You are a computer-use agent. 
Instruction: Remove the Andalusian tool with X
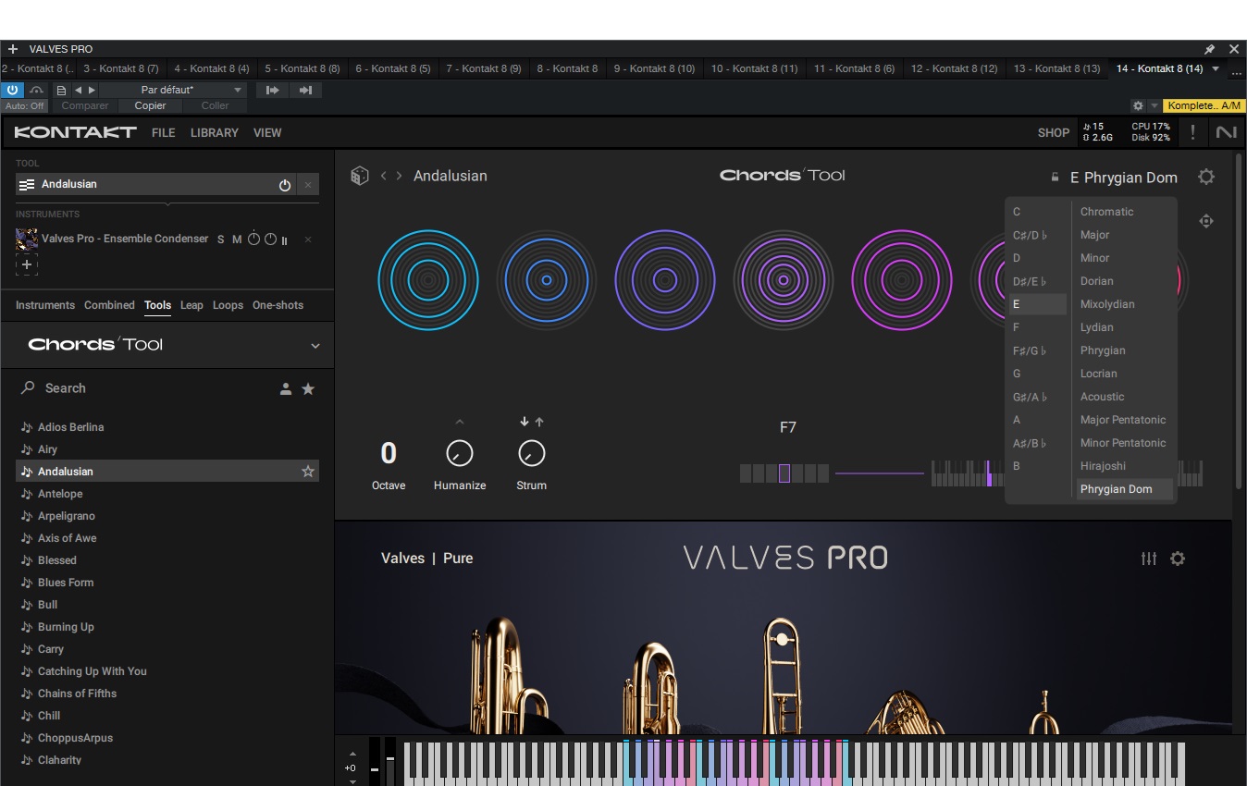[x=308, y=185]
